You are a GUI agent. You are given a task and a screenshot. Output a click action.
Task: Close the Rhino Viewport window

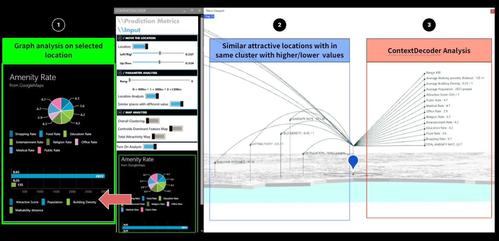(493, 11)
